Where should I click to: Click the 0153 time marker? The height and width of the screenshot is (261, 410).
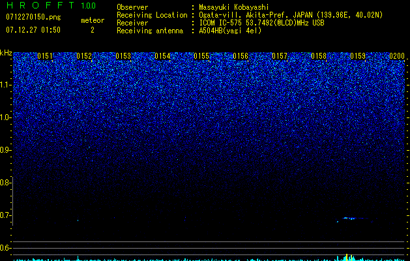pyautogui.click(x=123, y=56)
